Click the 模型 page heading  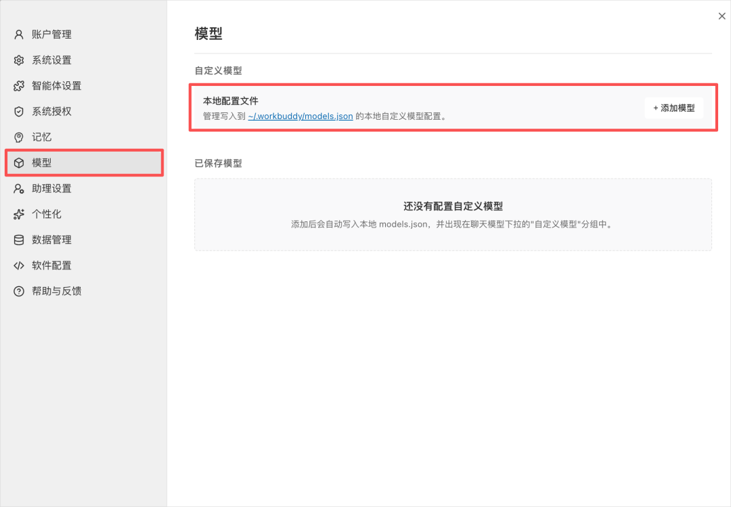(x=208, y=34)
